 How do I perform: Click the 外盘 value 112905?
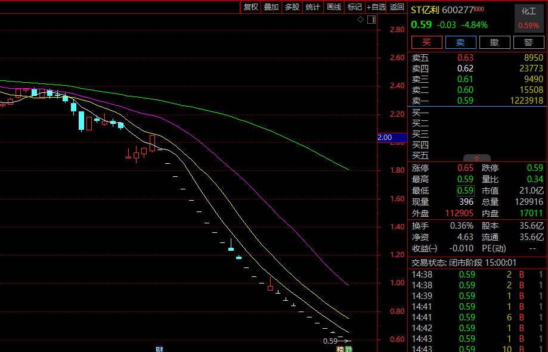point(459,213)
